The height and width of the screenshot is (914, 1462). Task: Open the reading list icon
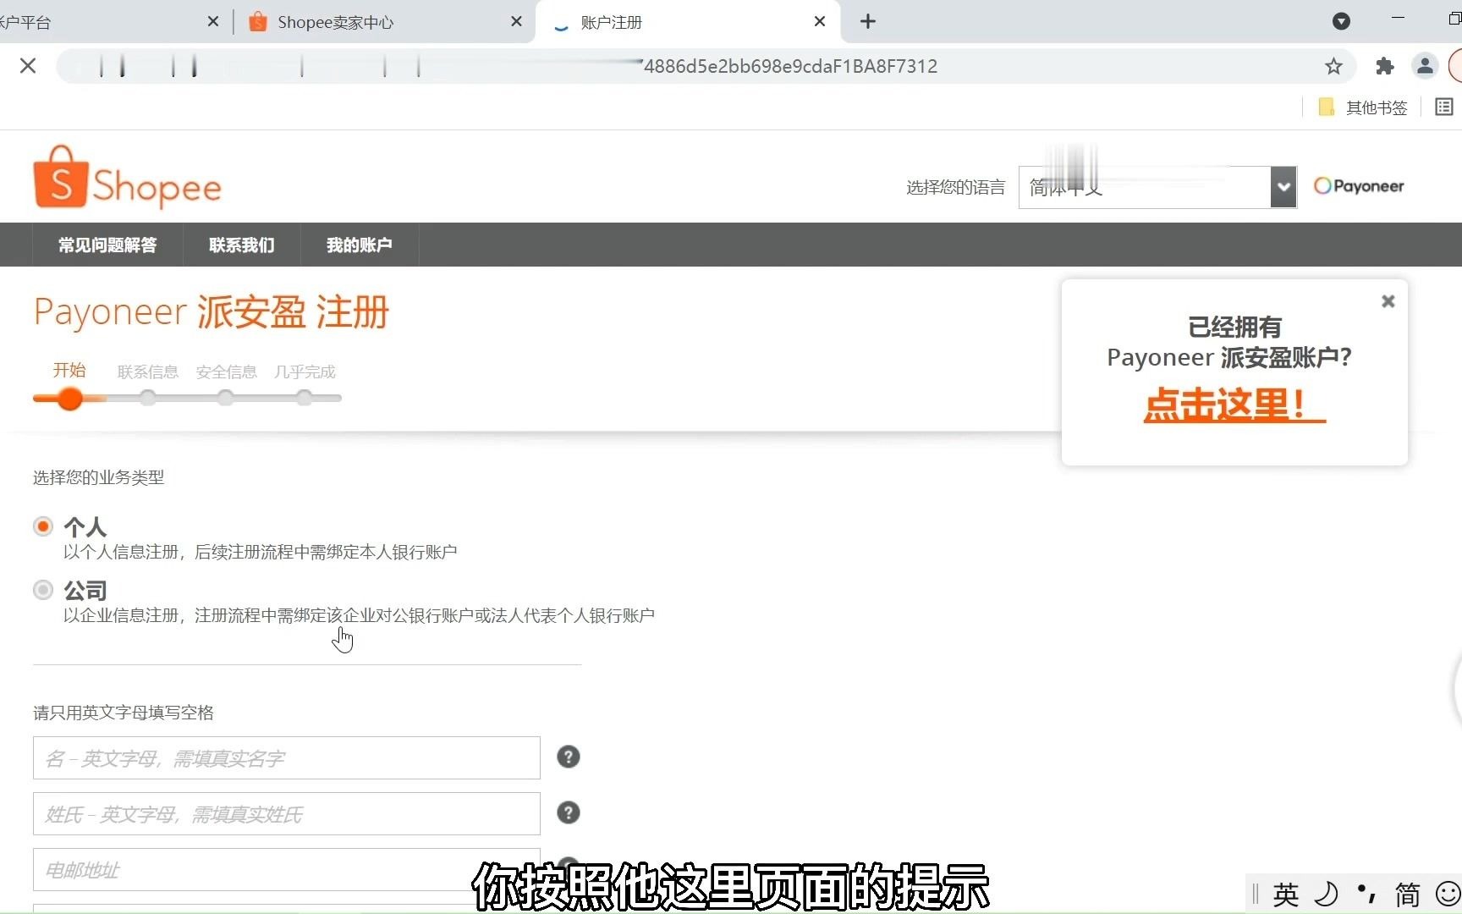[x=1444, y=107]
